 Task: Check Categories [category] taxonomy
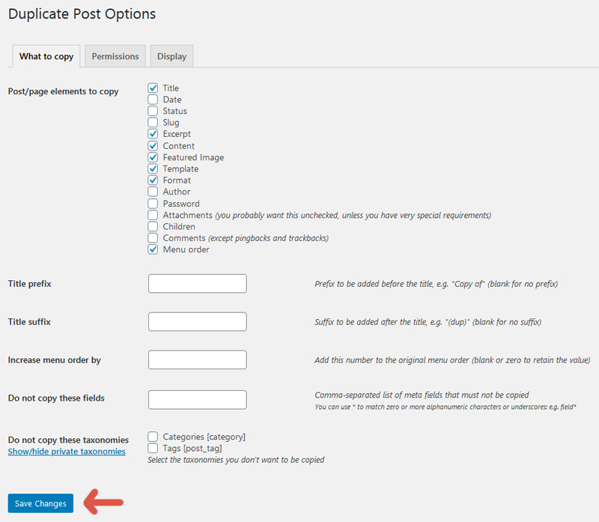tap(153, 437)
